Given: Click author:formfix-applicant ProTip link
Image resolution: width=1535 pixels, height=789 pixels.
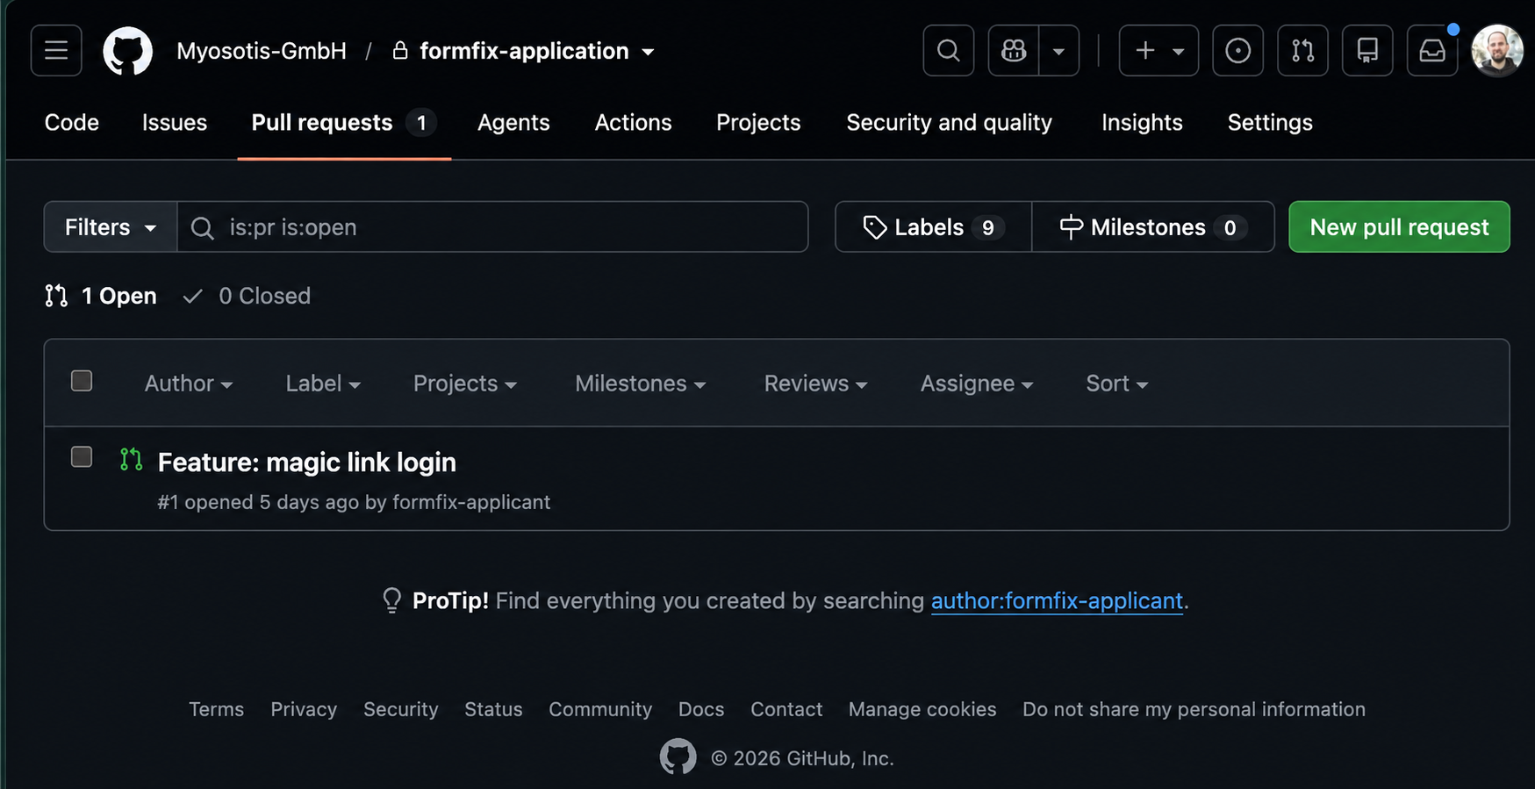Looking at the screenshot, I should pos(1057,600).
